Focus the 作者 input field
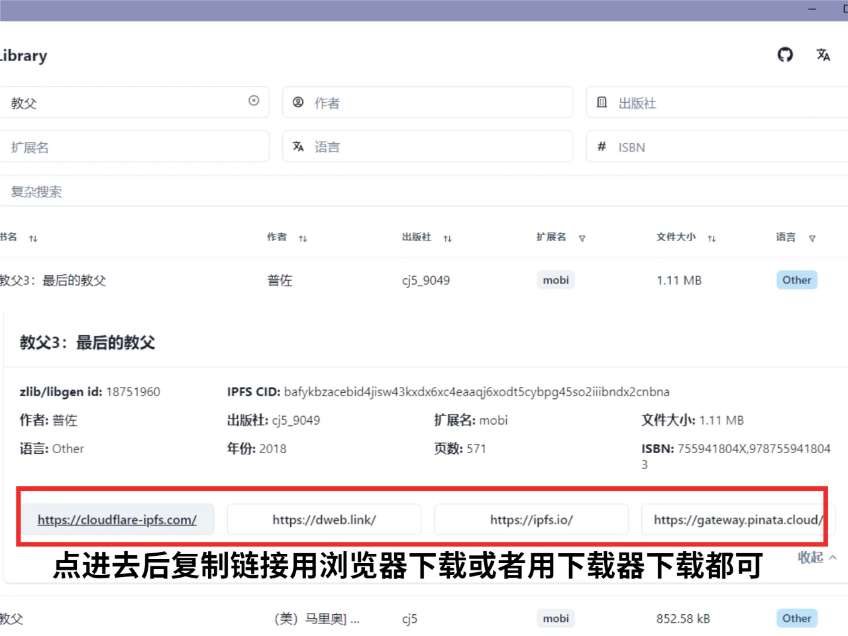848x636 pixels. coord(428,103)
